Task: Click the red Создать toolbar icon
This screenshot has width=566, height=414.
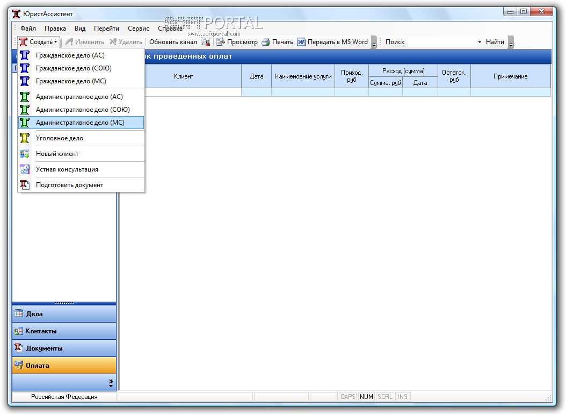Action: (23, 42)
